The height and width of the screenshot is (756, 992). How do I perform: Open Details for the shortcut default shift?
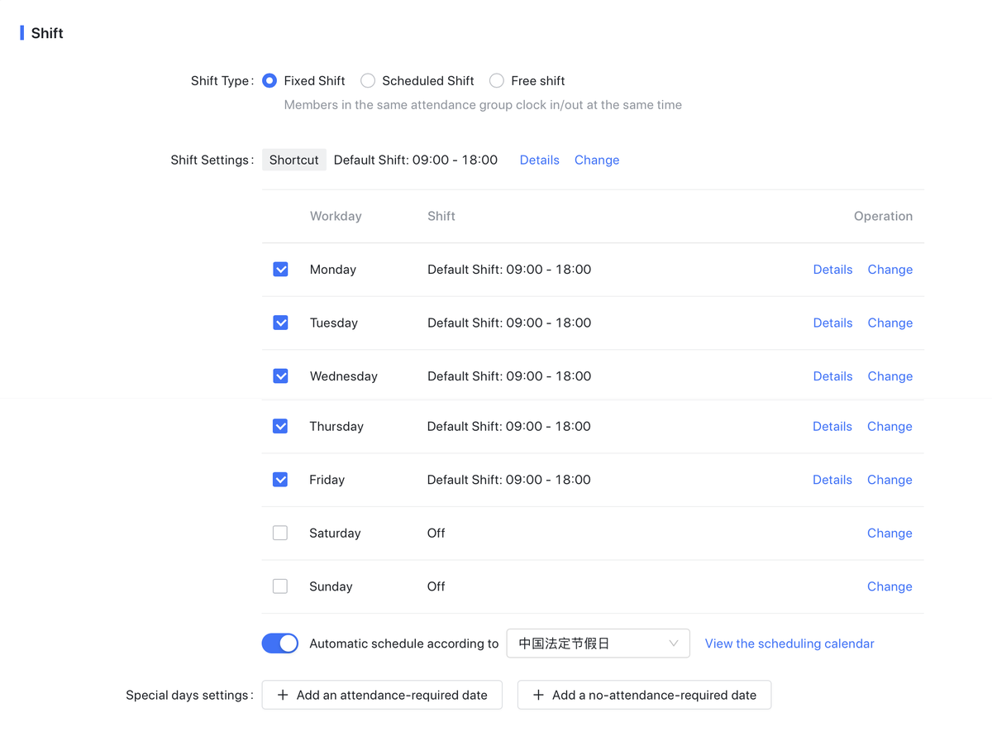click(539, 160)
